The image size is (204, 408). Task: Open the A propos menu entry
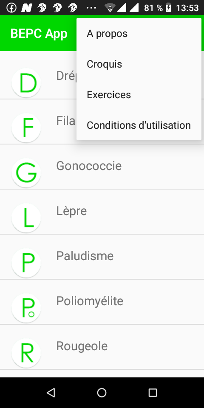[139, 34]
